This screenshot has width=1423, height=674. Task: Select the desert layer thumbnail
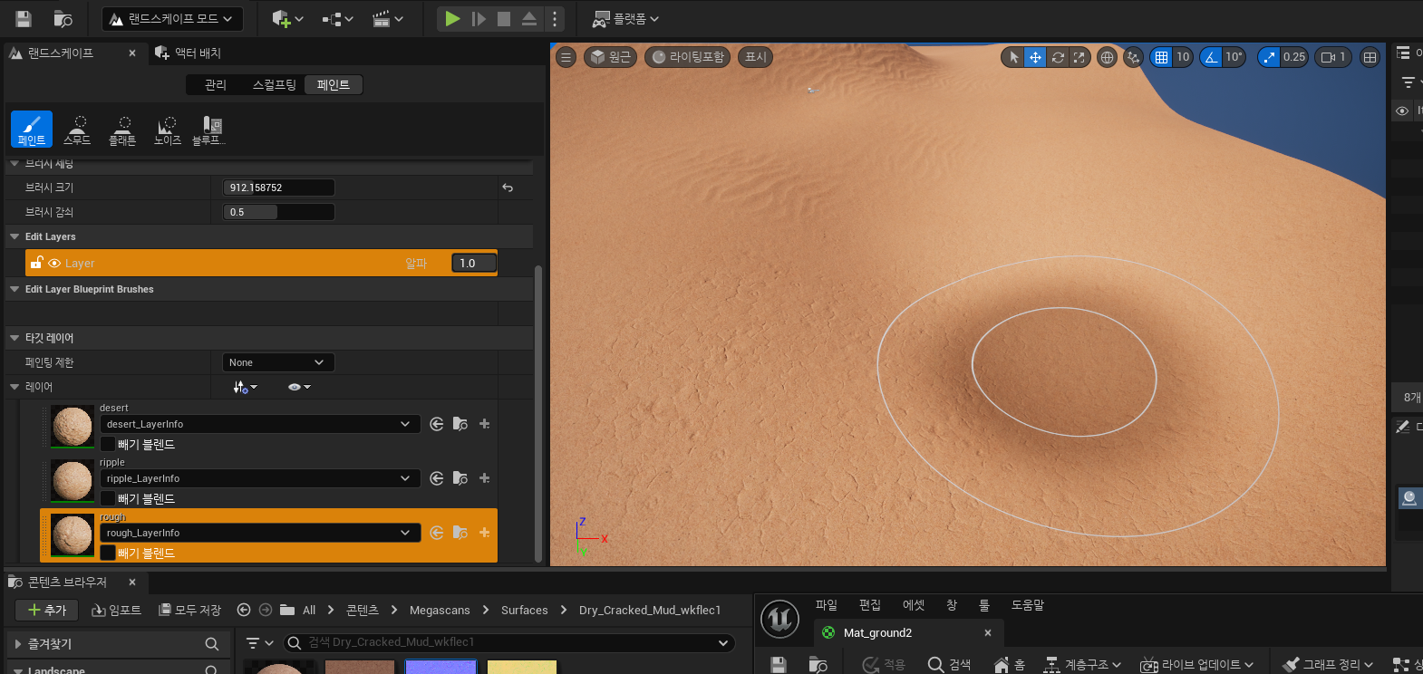point(73,427)
